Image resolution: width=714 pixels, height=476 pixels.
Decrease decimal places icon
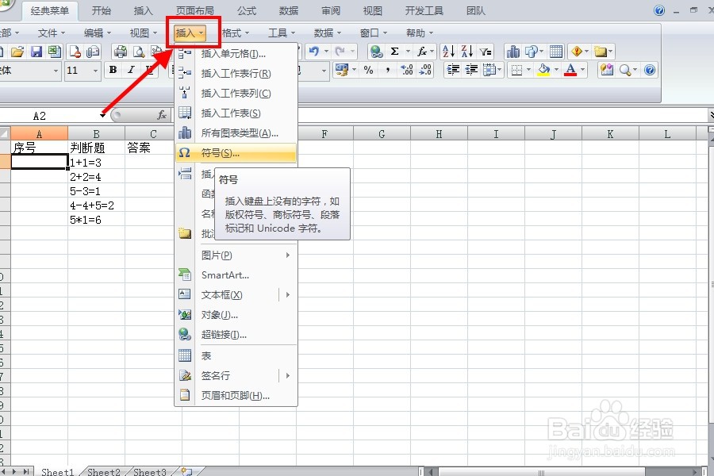click(425, 70)
